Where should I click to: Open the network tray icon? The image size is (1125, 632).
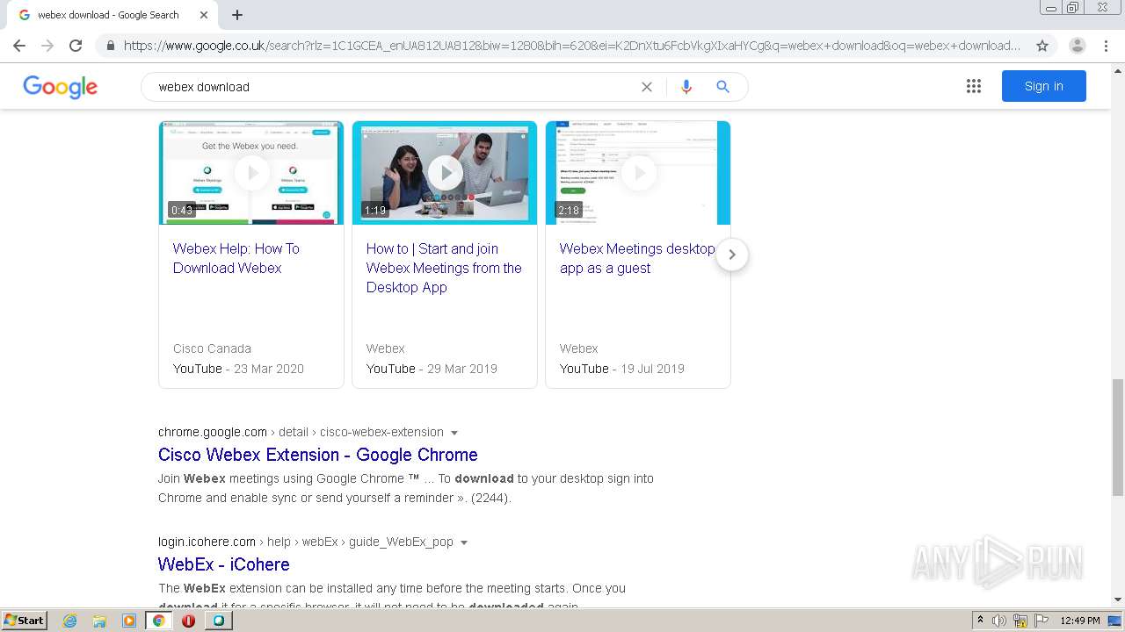click(1020, 621)
